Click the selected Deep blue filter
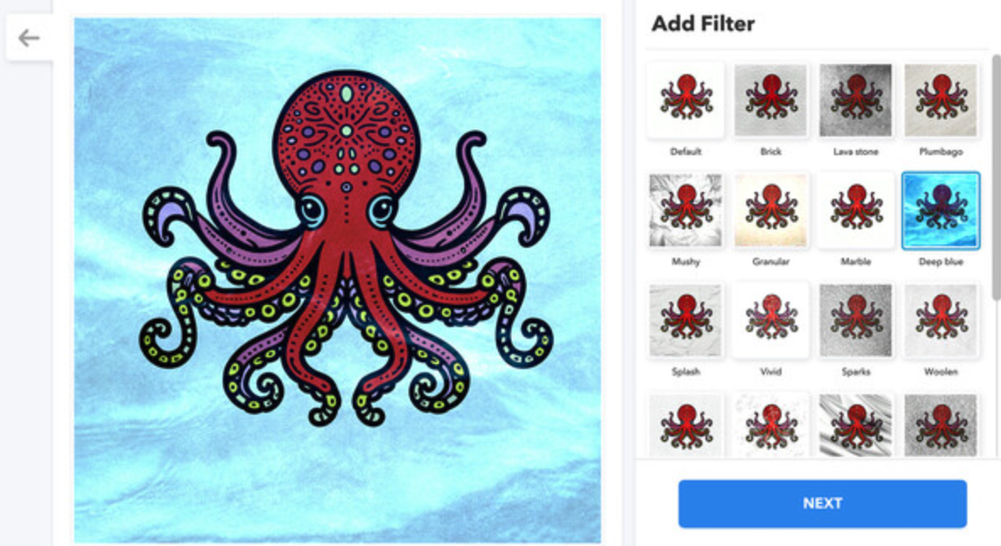Screen dimensions: 1001x546 pyautogui.click(x=940, y=211)
